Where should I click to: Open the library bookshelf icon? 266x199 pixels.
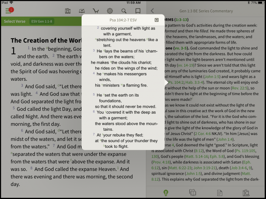click(68, 11)
